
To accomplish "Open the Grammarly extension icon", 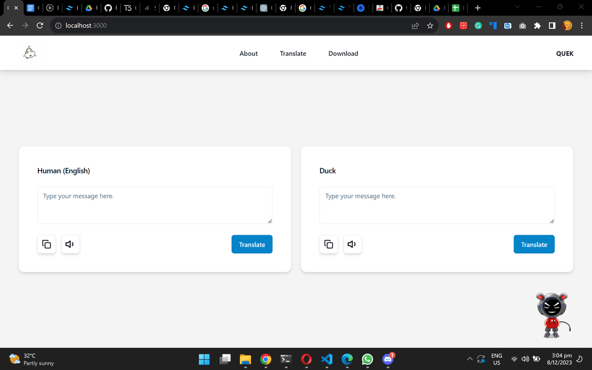I will point(478,25).
